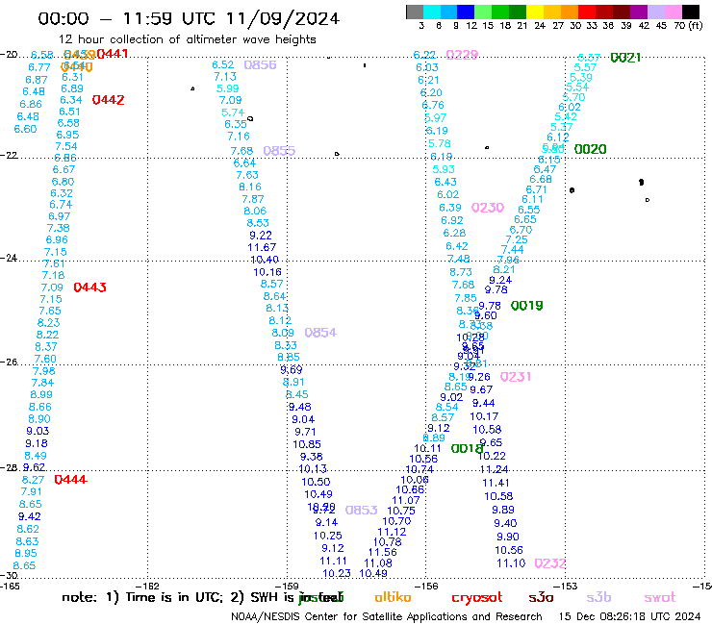Click the cryosat time label 0441

tap(113, 54)
